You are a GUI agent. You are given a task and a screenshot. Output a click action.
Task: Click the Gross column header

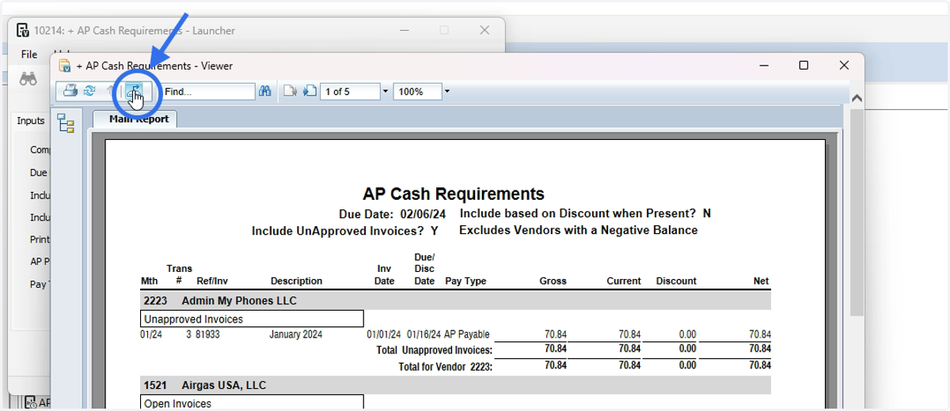coord(553,281)
